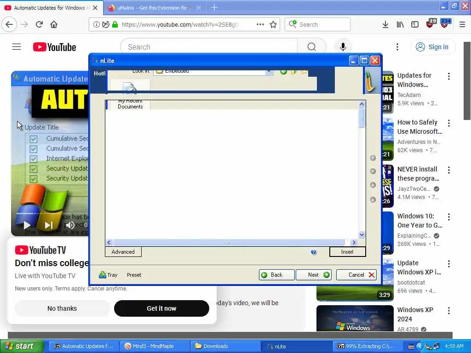
Task: Reload the page in Firefox
Action: (x=39, y=24)
